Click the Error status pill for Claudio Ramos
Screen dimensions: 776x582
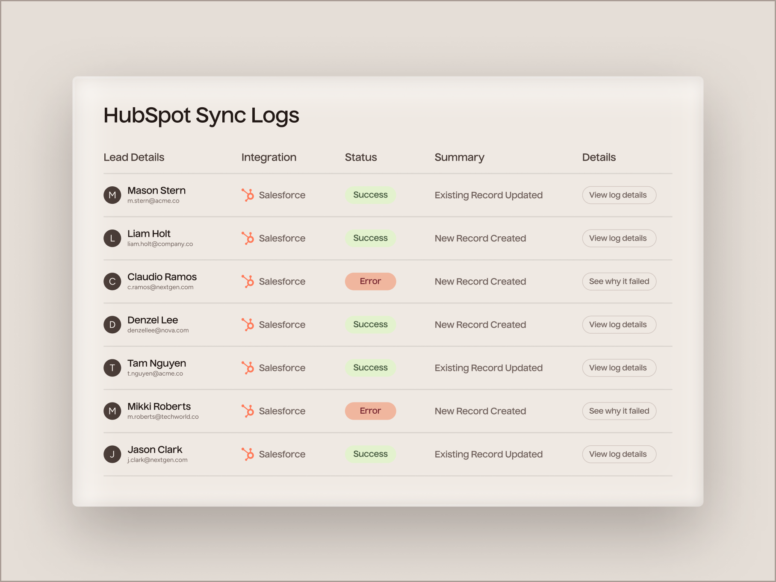(x=370, y=281)
